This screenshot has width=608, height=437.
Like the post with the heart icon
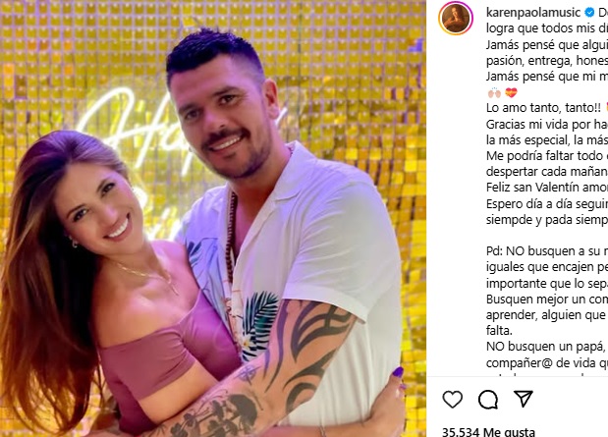tap(453, 399)
